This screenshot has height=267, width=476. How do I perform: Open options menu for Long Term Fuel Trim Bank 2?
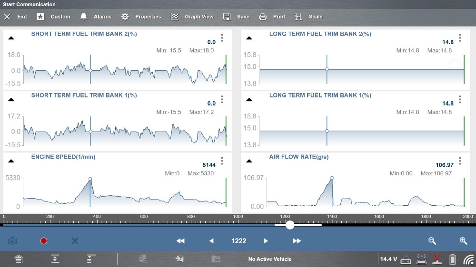[460, 38]
